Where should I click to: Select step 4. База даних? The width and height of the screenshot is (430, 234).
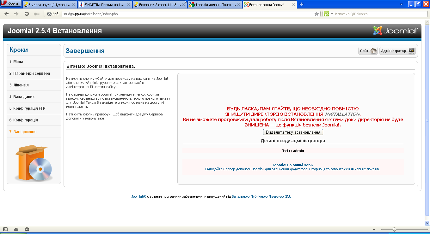pos(34,97)
